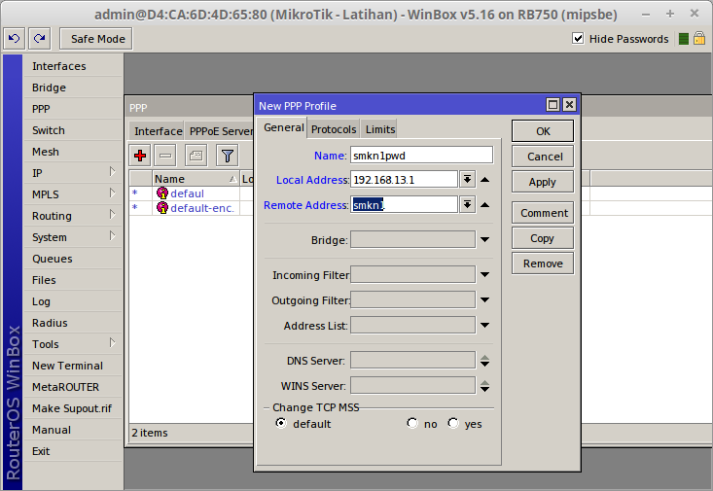713x491 pixels.
Task: Click Make Supout.rif in sidebar
Action: coord(73,408)
